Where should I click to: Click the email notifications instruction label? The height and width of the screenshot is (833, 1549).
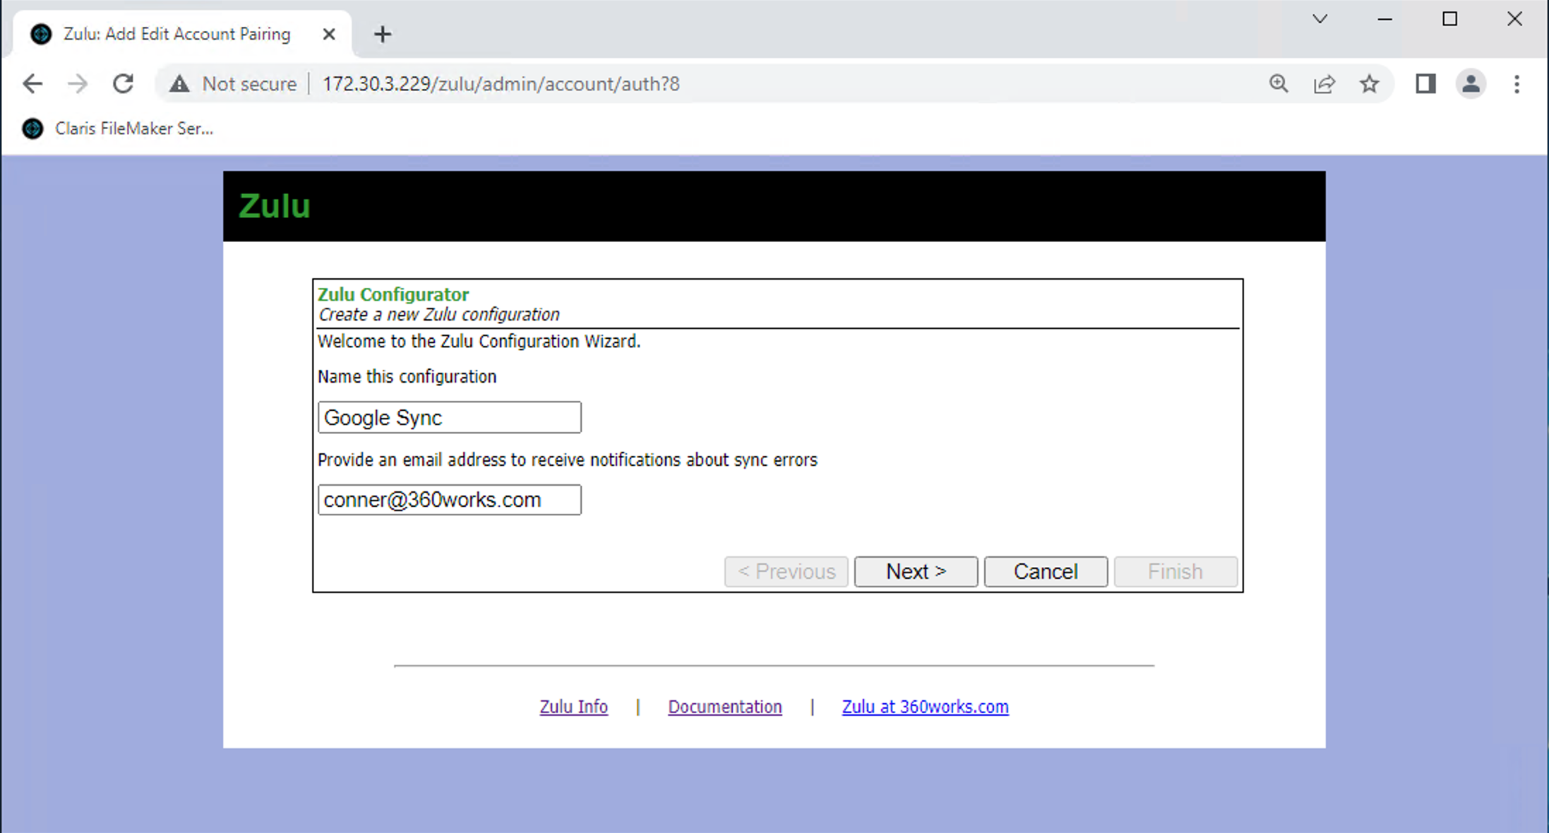pyautogui.click(x=567, y=460)
